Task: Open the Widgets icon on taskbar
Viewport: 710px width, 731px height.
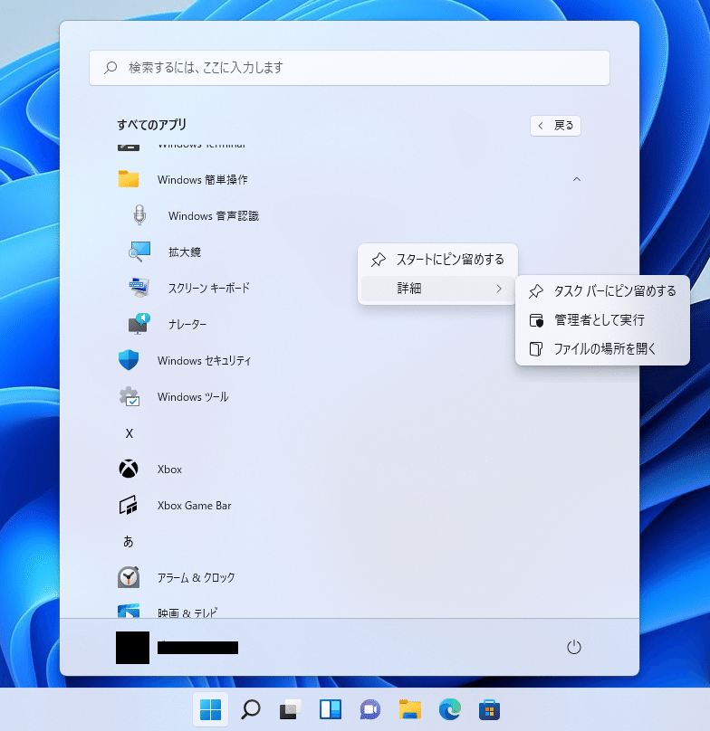Action: [331, 709]
